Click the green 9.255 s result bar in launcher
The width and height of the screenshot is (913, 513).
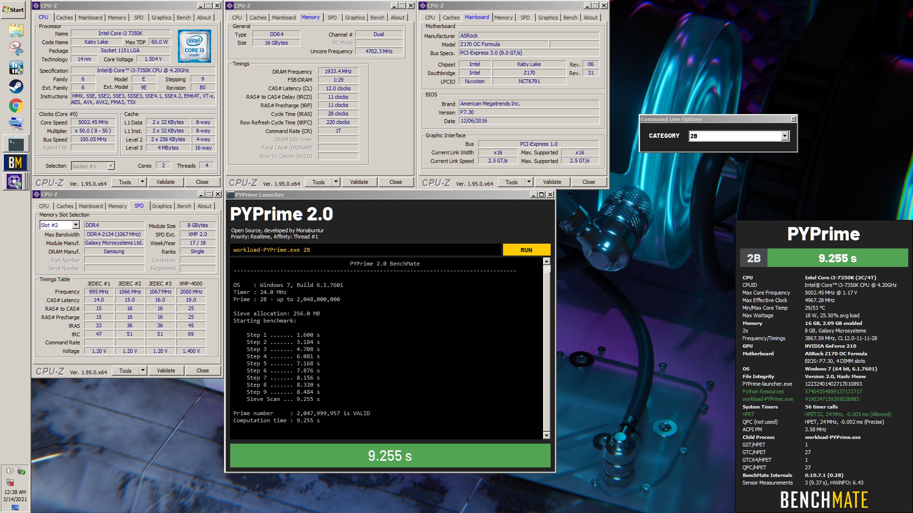pyautogui.click(x=390, y=456)
